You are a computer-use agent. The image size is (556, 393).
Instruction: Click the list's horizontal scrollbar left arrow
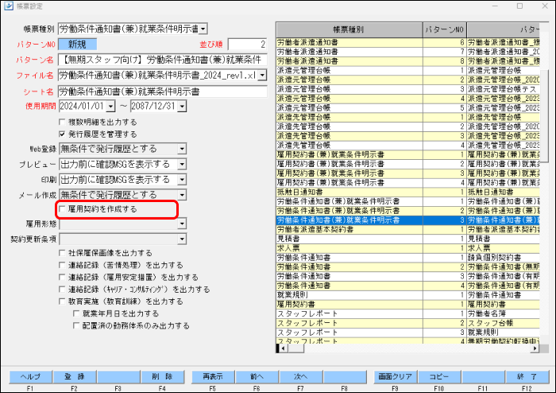(283, 348)
